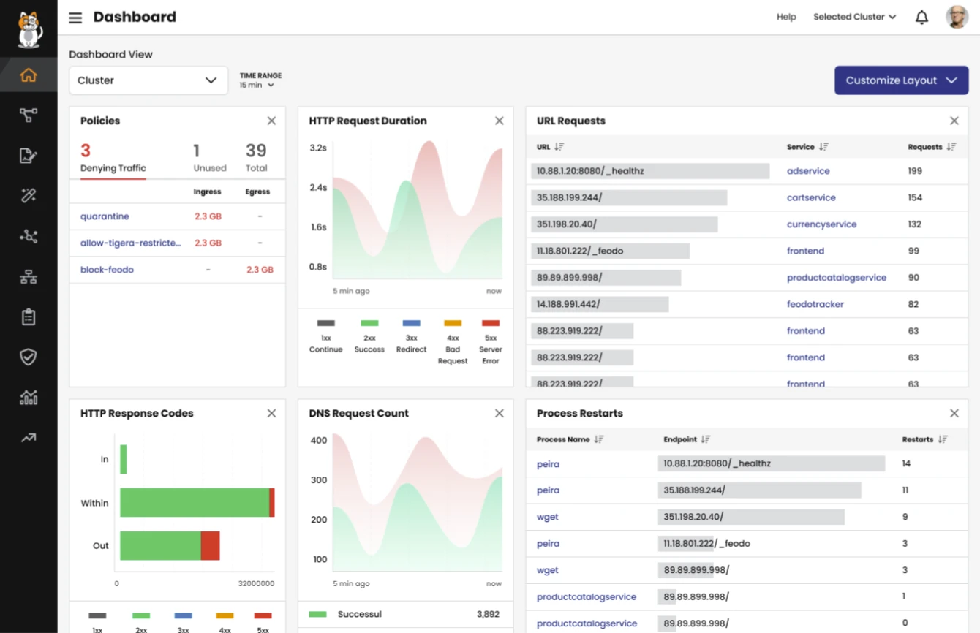Image resolution: width=980 pixels, height=633 pixels.
Task: Open the magic wand recommendations sidebar icon
Action: pyautogui.click(x=29, y=195)
